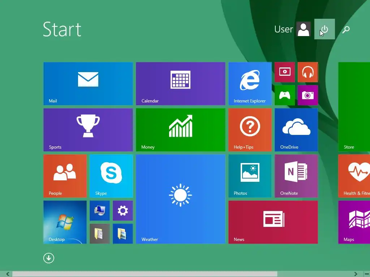Open the User account menu
The height and width of the screenshot is (277, 370).
(x=292, y=29)
